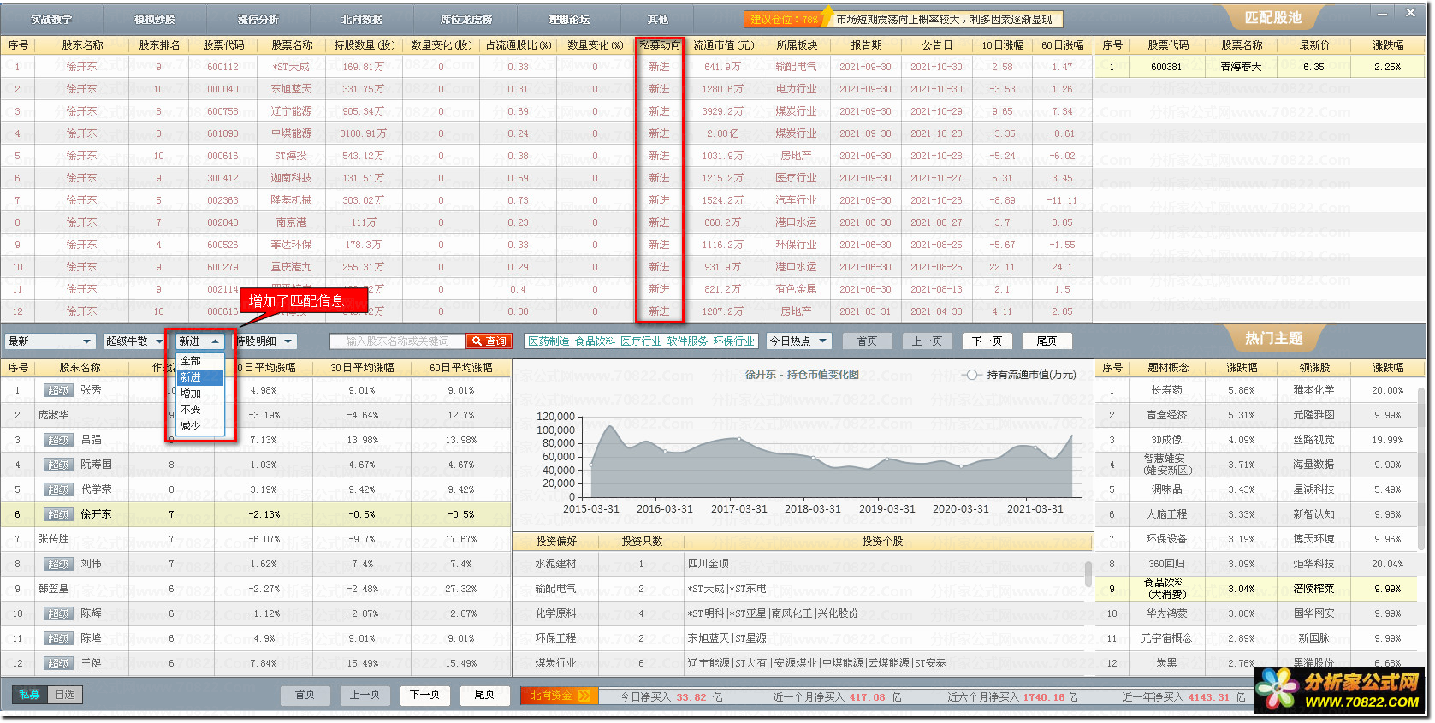
Task: Click the 超级 badge beside 刘伟
Action: pyautogui.click(x=58, y=564)
